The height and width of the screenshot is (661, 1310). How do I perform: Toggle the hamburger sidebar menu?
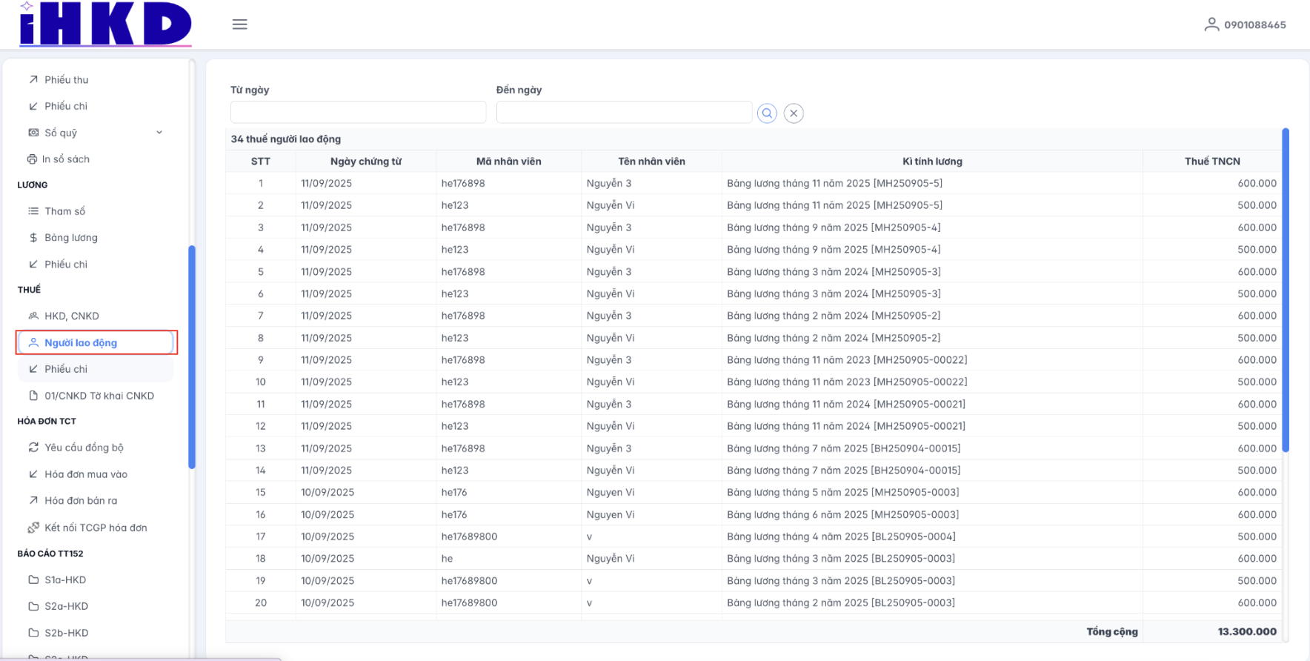coord(239,24)
